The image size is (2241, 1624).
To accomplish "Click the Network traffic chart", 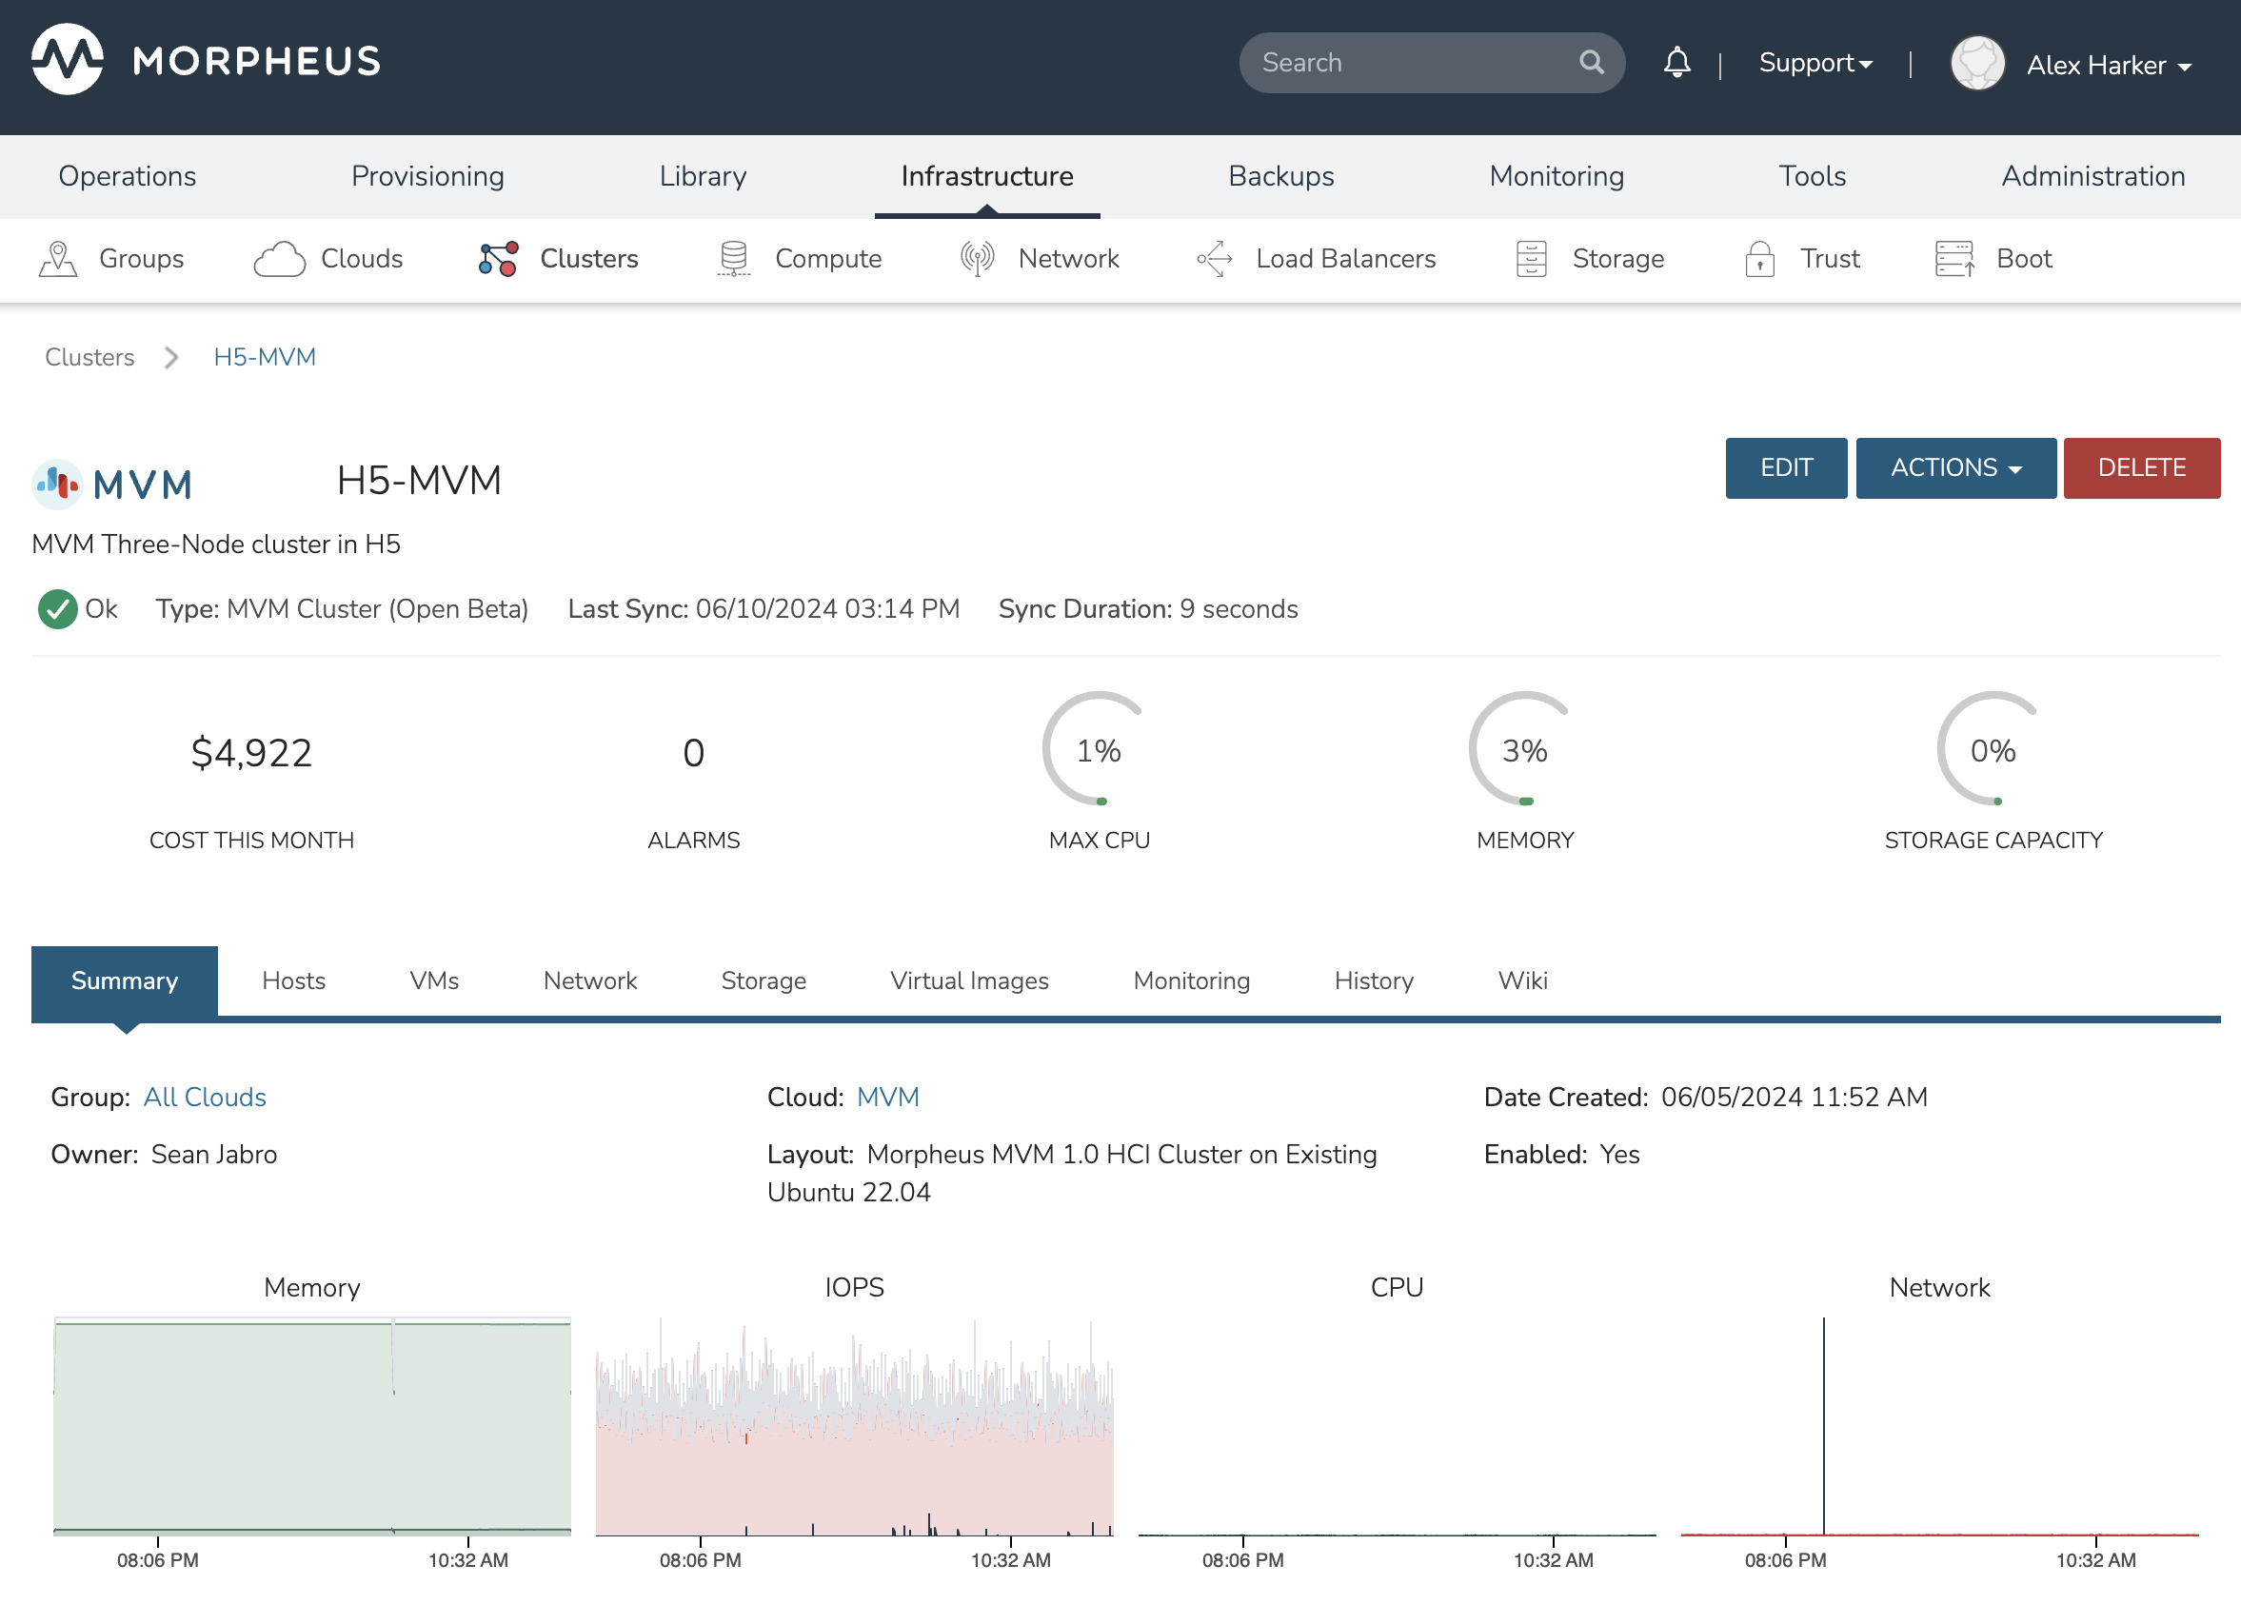I will pos(1939,1425).
